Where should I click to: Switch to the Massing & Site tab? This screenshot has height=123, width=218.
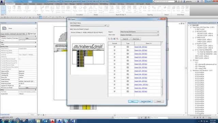tap(49, 4)
